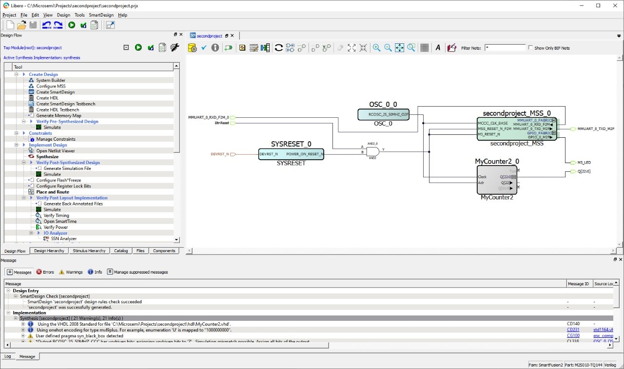Viewport: 624px width, 369px height.
Task: Click in the Filter Nets input field
Action: (x=505, y=47)
